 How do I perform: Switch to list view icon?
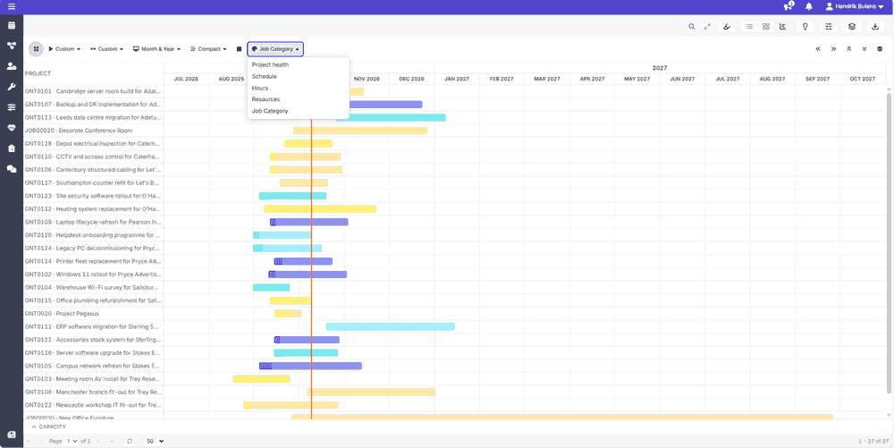(x=749, y=26)
